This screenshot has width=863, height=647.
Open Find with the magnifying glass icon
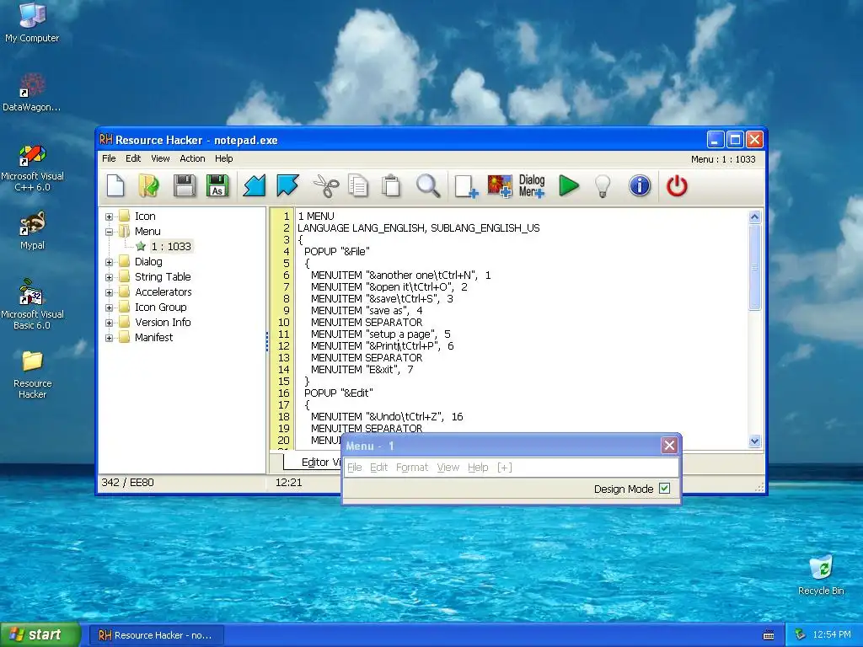pyautogui.click(x=427, y=185)
